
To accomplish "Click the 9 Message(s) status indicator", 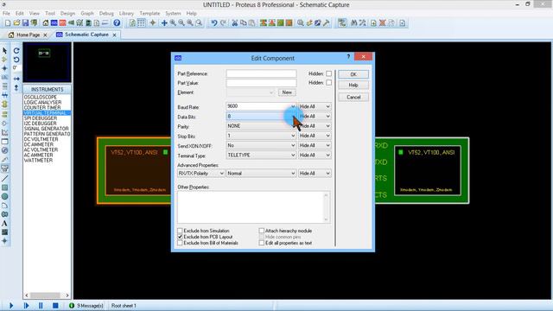I will [86, 306].
